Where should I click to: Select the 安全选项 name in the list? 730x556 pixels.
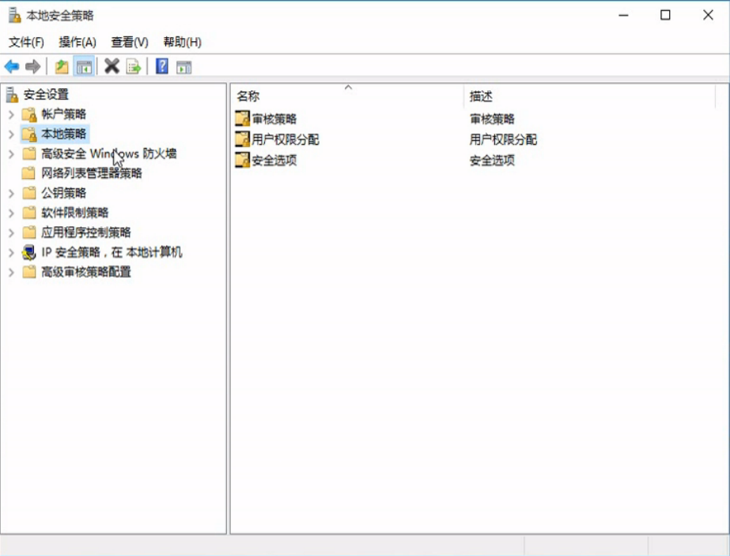point(274,161)
